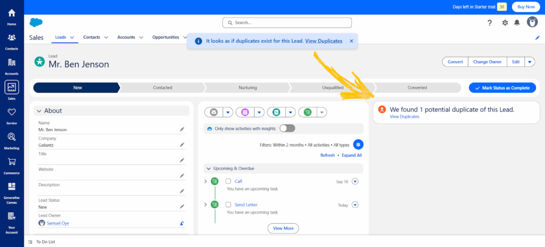Open the dropdown next to Edit button
The image size is (545, 247).
click(529, 62)
